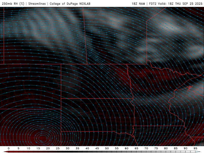Click the closed circulation center of streamlines
The width and height of the screenshot is (204, 153).
43,138
